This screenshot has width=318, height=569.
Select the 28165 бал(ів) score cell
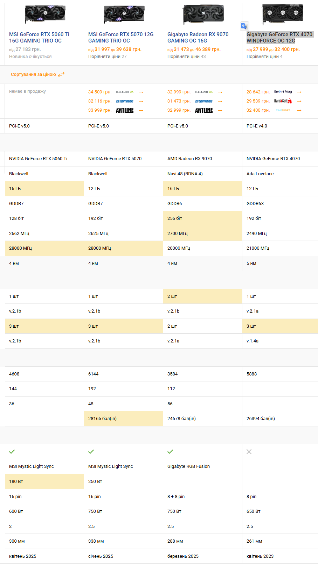[x=124, y=419]
